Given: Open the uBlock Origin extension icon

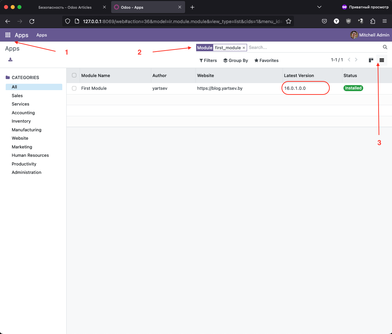Looking at the screenshot, I should pos(348,21).
